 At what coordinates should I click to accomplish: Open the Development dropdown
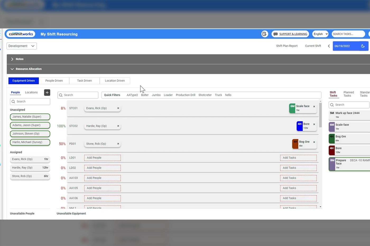[x=21, y=46]
